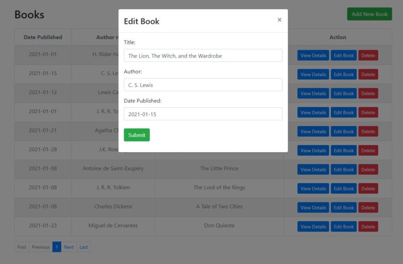Click the Title input field
The image size is (403, 264).
[x=203, y=55]
